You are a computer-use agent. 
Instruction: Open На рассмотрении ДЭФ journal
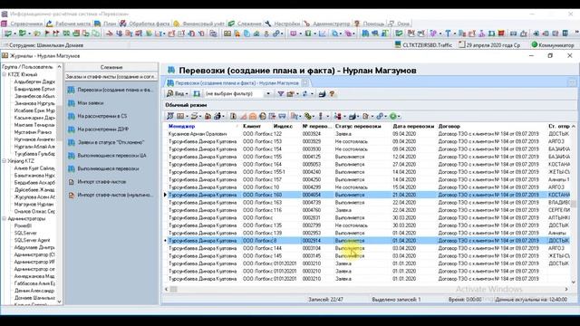[102, 129]
